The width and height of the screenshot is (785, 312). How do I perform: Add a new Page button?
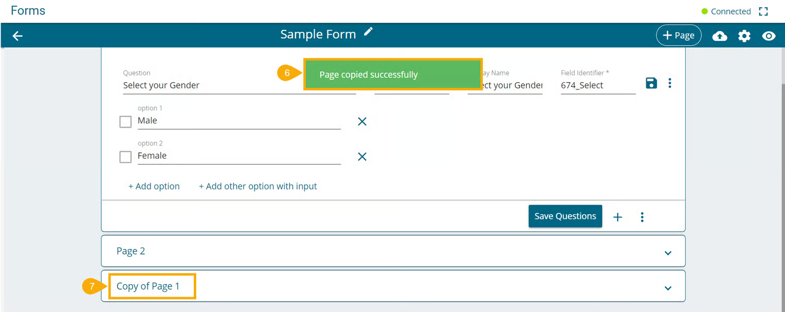click(679, 36)
